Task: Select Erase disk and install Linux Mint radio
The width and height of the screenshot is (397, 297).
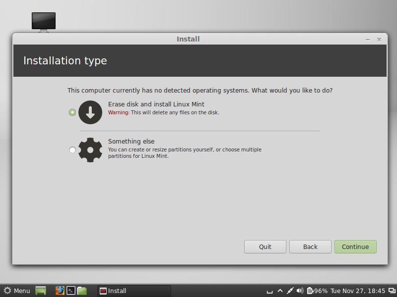Action: [x=72, y=112]
